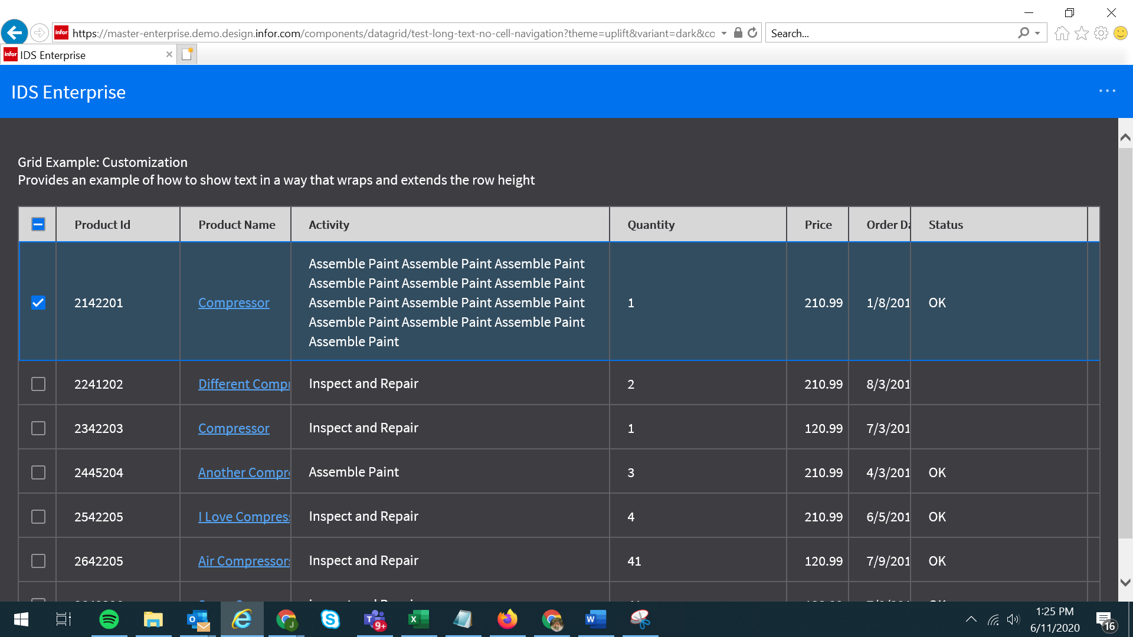The width and height of the screenshot is (1133, 637).
Task: Click the Product Id column header
Action: tap(102, 225)
